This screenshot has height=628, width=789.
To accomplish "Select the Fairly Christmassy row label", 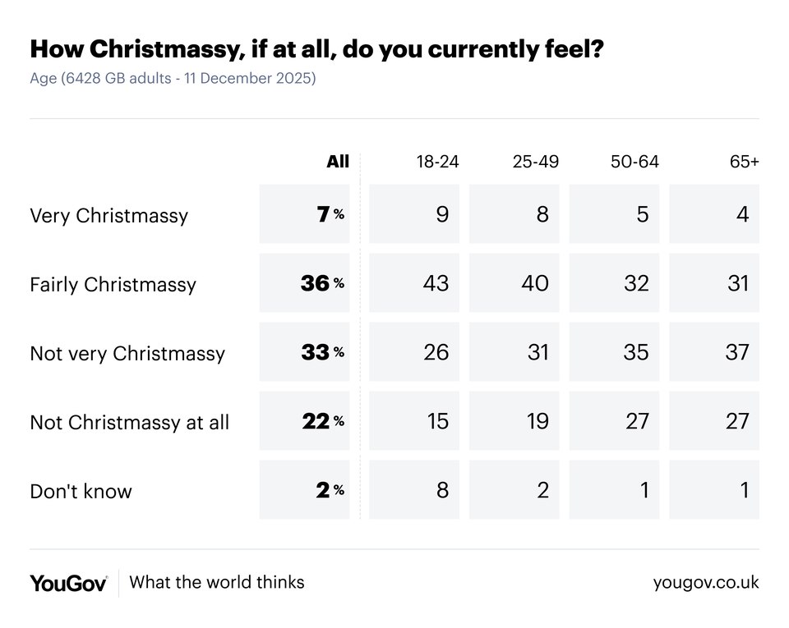I will (x=113, y=284).
